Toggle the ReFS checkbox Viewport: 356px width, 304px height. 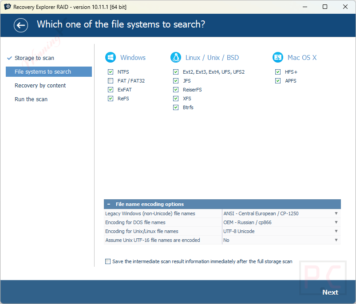pos(111,99)
